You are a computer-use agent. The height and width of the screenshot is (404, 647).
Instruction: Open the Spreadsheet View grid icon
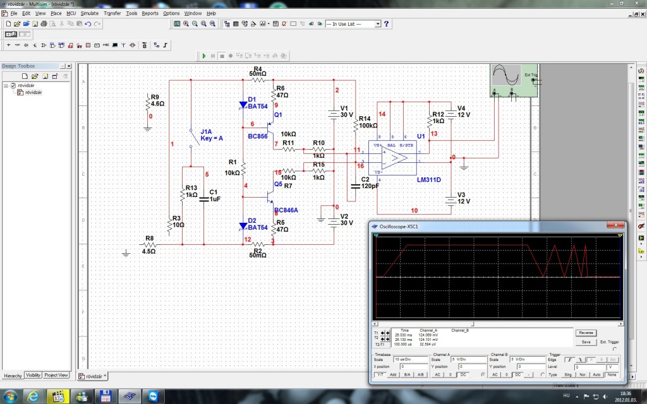[x=236, y=24]
